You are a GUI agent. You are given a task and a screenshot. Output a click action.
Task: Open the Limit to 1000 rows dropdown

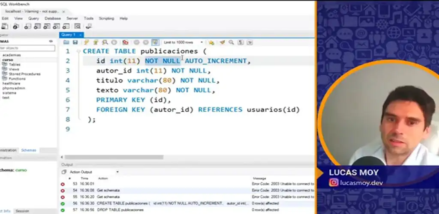183,42
